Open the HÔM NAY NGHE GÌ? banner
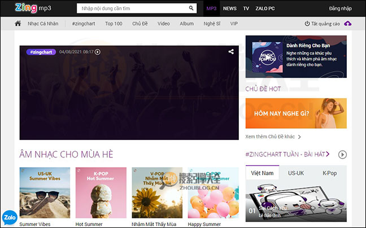The width and height of the screenshot is (366, 228). tap(296, 113)
